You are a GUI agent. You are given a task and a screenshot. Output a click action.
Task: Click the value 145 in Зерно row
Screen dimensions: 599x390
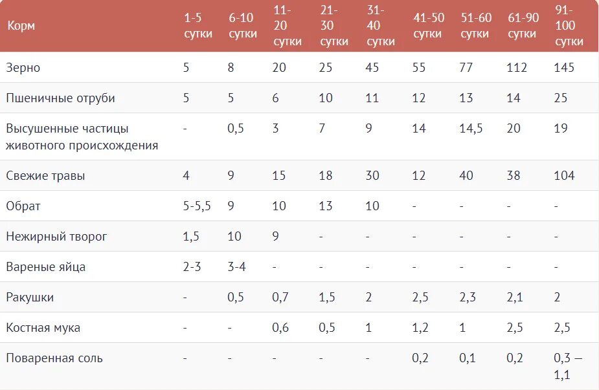pos(564,67)
